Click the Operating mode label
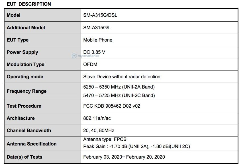243x166 pixels. pos(25,77)
